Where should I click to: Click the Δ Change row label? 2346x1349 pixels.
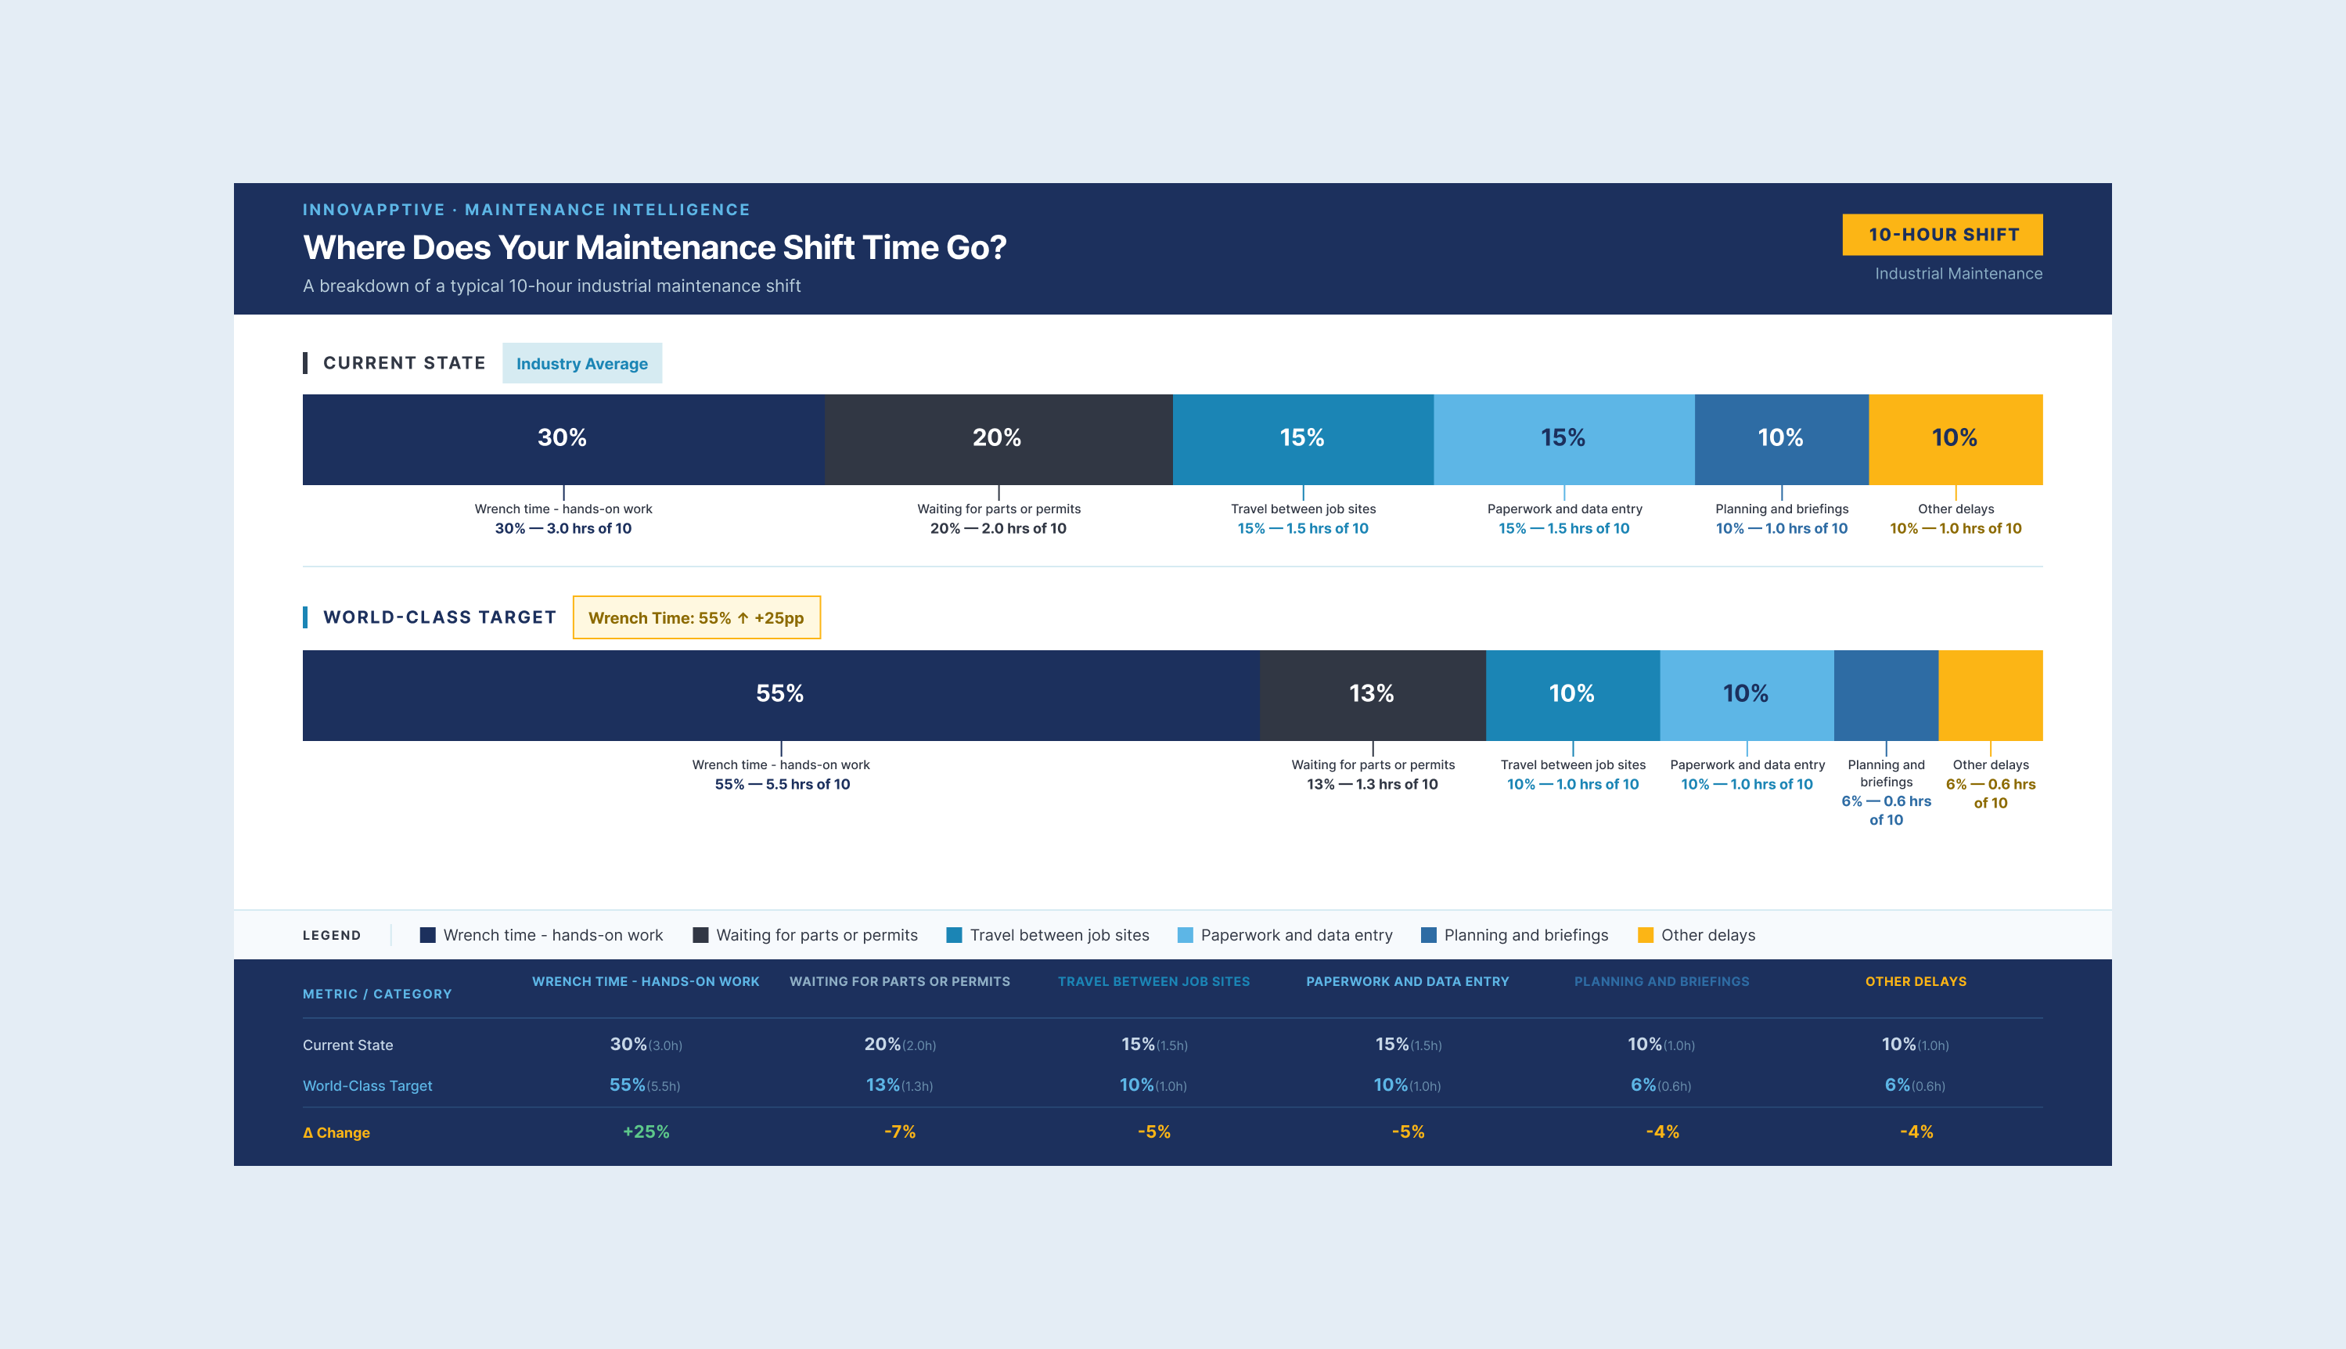[336, 1132]
